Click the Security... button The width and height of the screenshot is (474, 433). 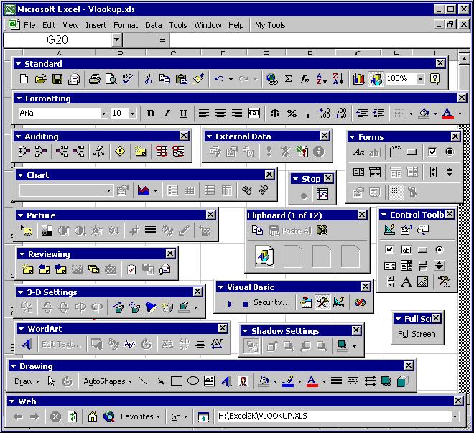pos(271,302)
